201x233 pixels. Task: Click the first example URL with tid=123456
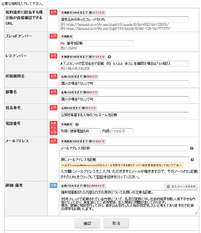(x=115, y=24)
